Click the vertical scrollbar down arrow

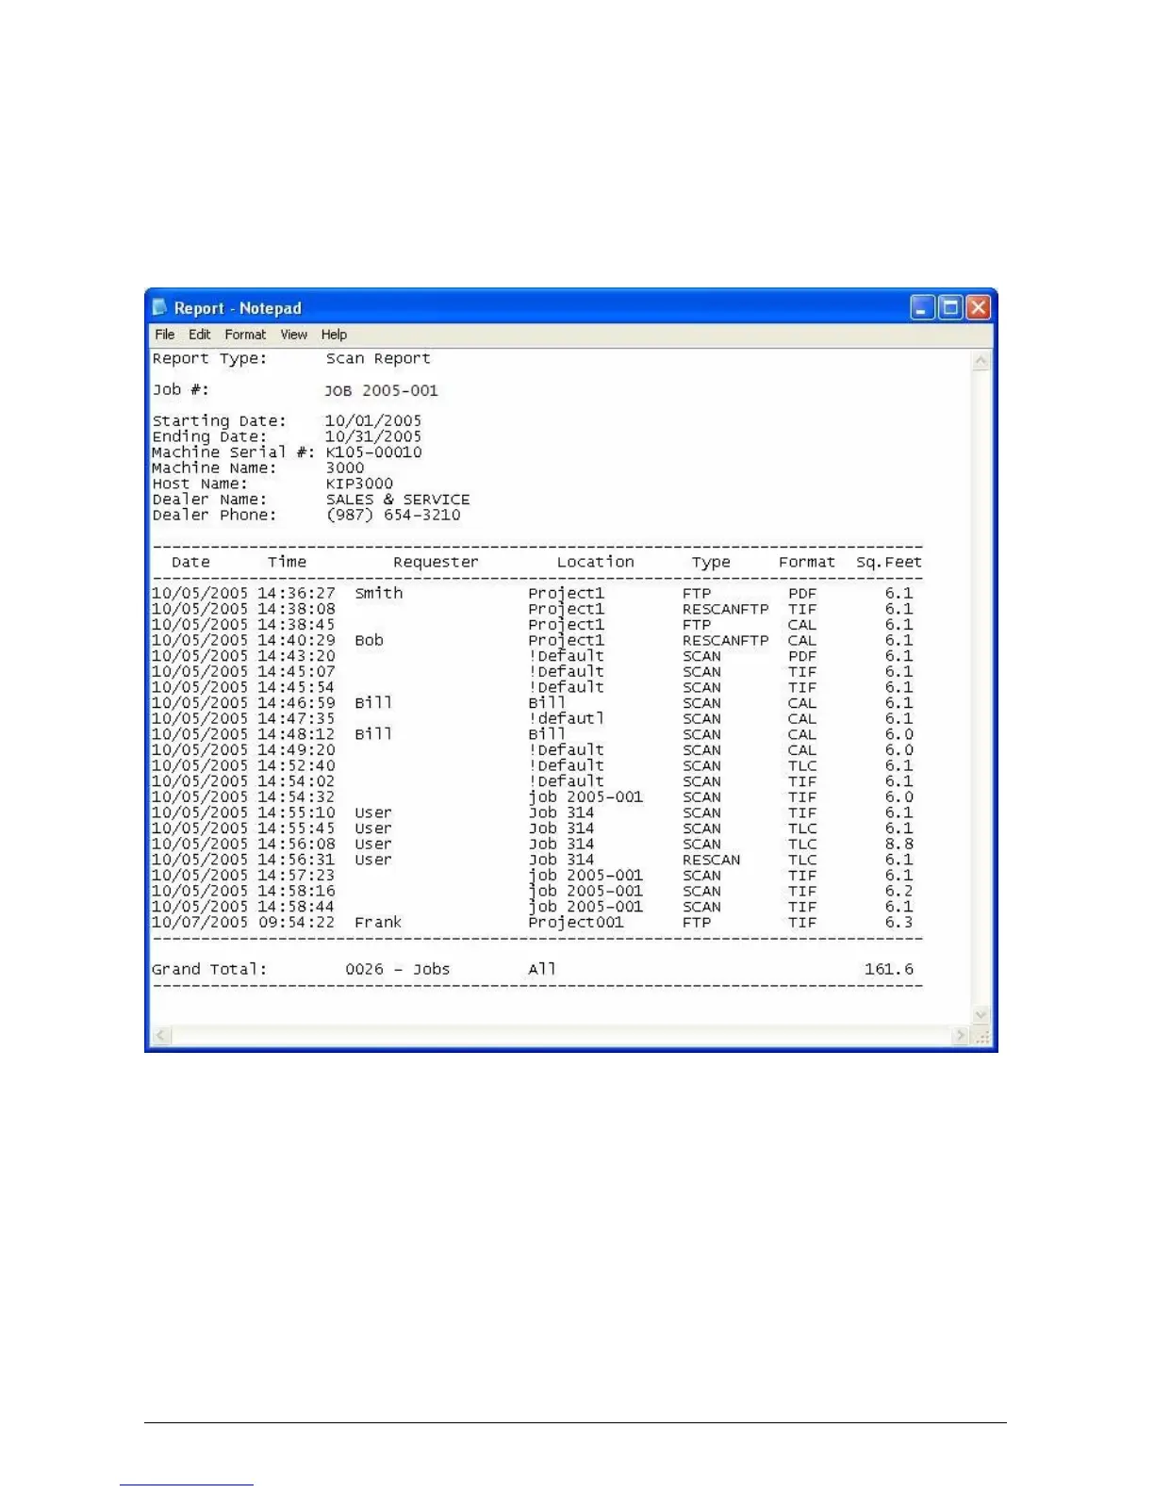tap(981, 1015)
